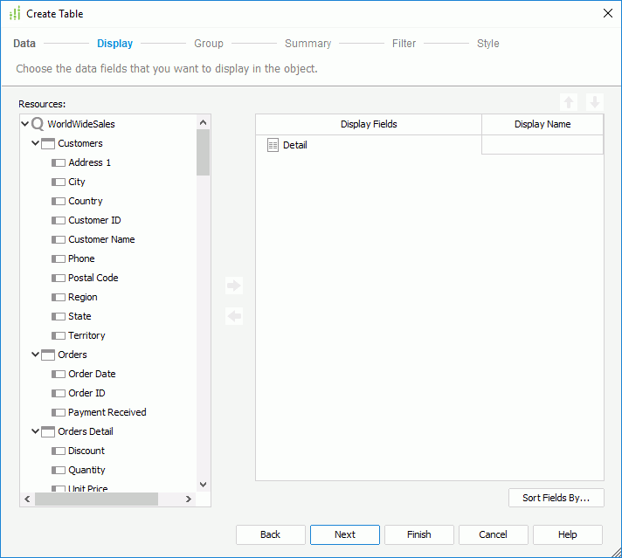Cancel the Create Table dialog
The image size is (622, 558).
[x=493, y=534]
